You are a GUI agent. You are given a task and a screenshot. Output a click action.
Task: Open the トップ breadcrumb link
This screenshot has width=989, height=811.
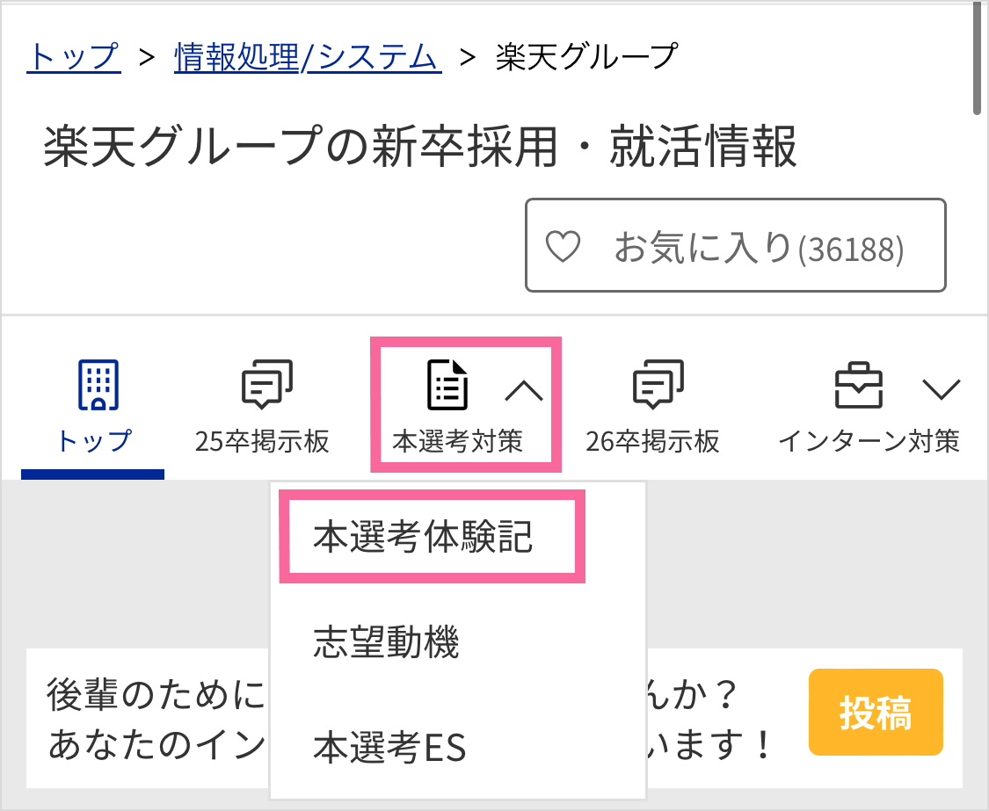(x=74, y=57)
